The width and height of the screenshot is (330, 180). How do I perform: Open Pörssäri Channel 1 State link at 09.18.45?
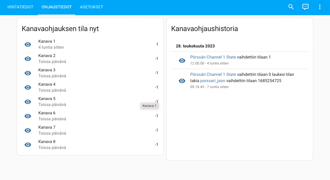point(213,74)
